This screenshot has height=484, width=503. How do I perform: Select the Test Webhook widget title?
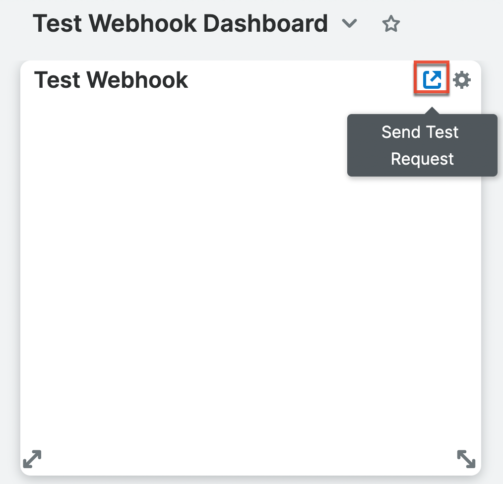(111, 79)
